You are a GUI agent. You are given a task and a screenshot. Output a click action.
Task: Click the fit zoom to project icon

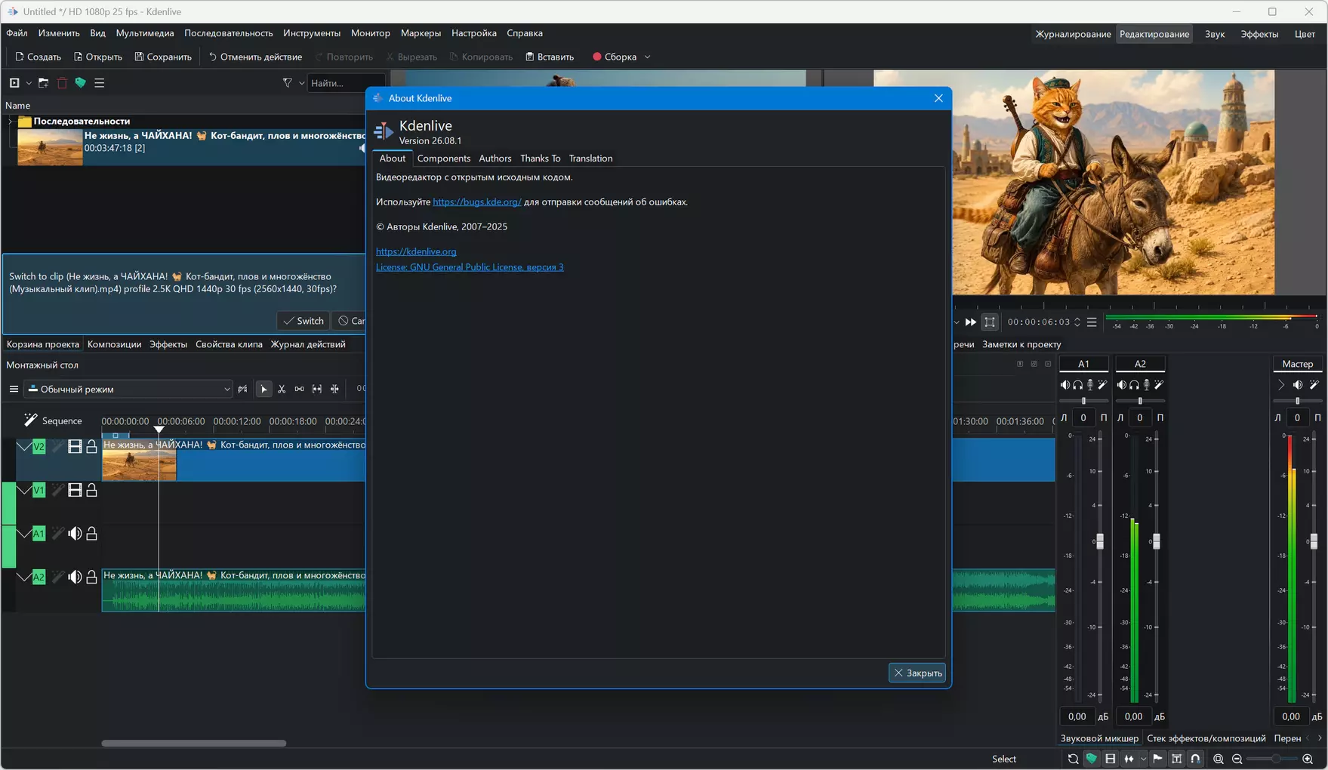pos(1218,759)
